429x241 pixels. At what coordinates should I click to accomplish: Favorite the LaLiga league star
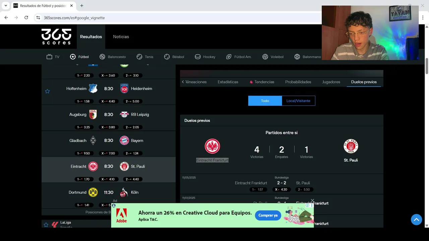[46, 225]
